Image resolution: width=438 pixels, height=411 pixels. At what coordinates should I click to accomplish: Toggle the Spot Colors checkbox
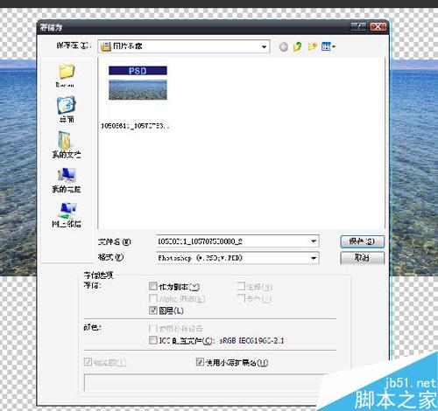click(241, 298)
